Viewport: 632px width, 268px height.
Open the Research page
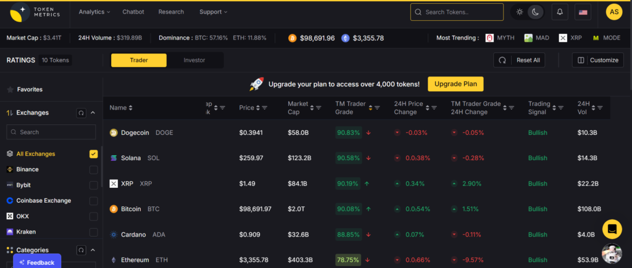tap(171, 12)
